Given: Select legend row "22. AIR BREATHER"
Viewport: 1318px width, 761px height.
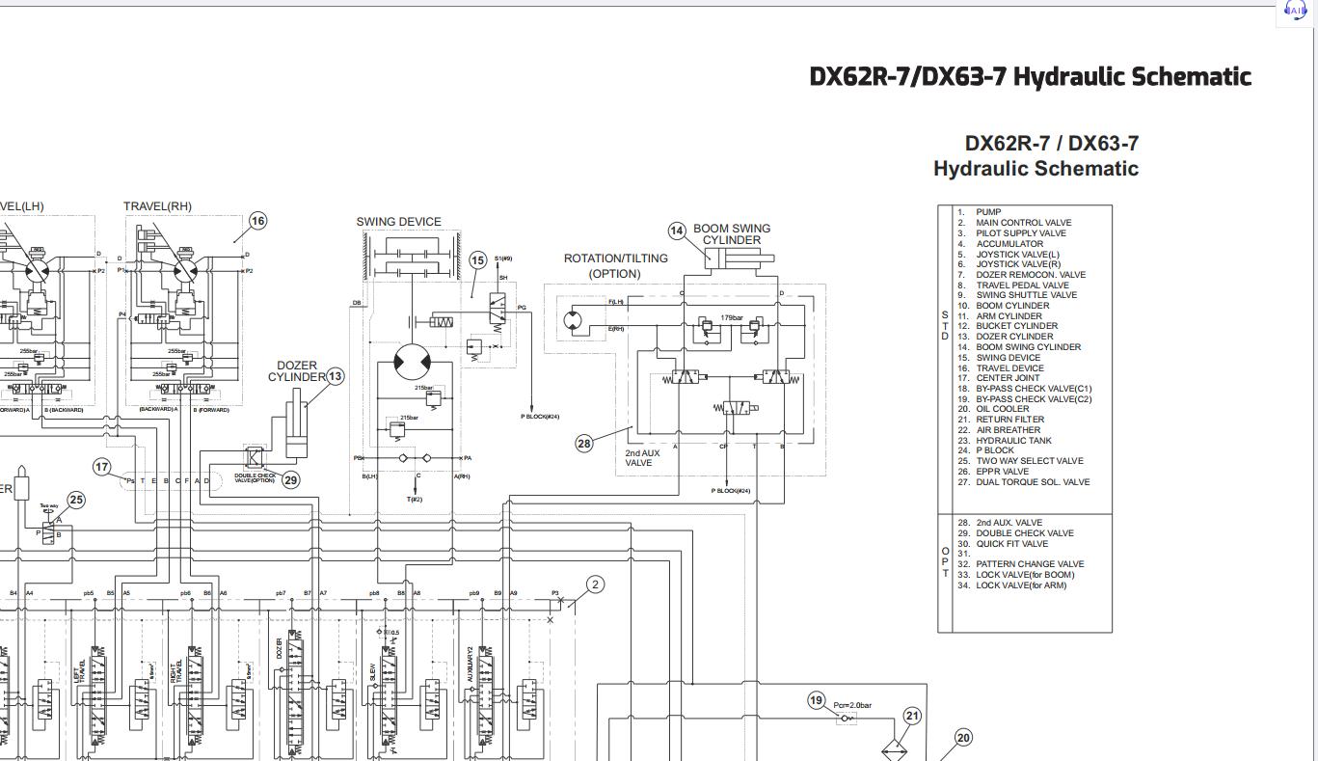Looking at the screenshot, I should coord(998,430).
